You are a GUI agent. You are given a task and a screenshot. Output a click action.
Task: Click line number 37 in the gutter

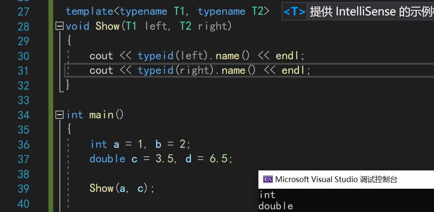coord(24,159)
